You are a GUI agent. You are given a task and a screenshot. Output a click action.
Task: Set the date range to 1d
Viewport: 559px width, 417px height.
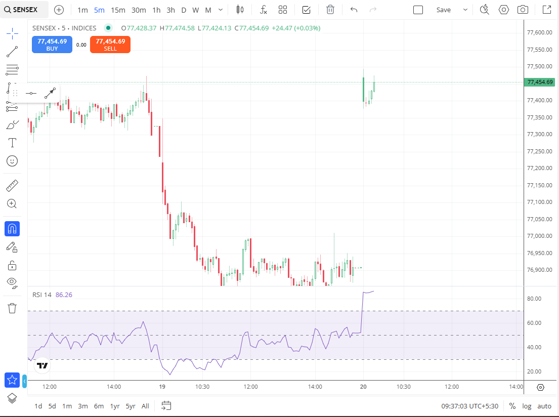coord(38,406)
